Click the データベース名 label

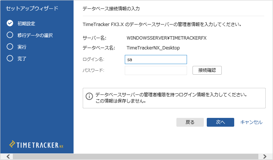point(99,48)
